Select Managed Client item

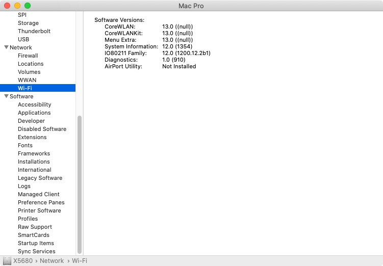[39, 194]
